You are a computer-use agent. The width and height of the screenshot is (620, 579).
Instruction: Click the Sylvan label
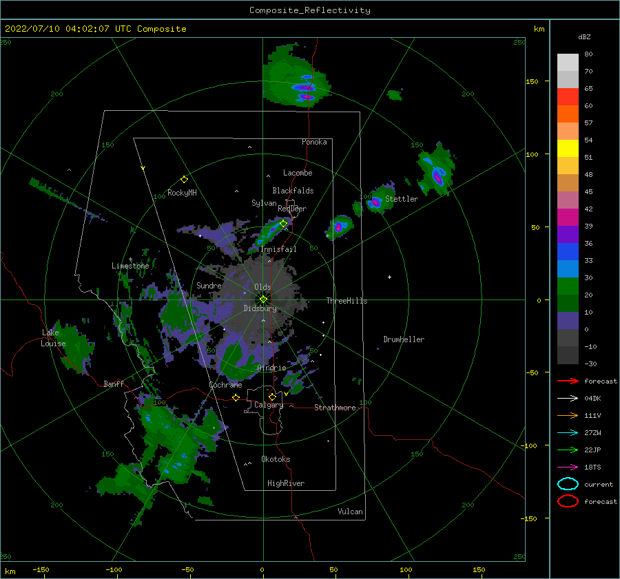264,203
